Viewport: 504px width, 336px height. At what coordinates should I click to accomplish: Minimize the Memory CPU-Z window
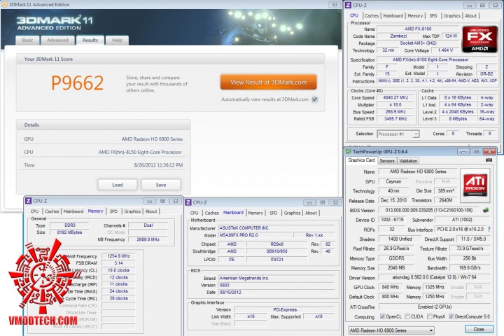(150, 202)
